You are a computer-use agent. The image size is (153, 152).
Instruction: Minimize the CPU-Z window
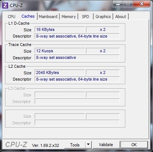tap(118, 4)
